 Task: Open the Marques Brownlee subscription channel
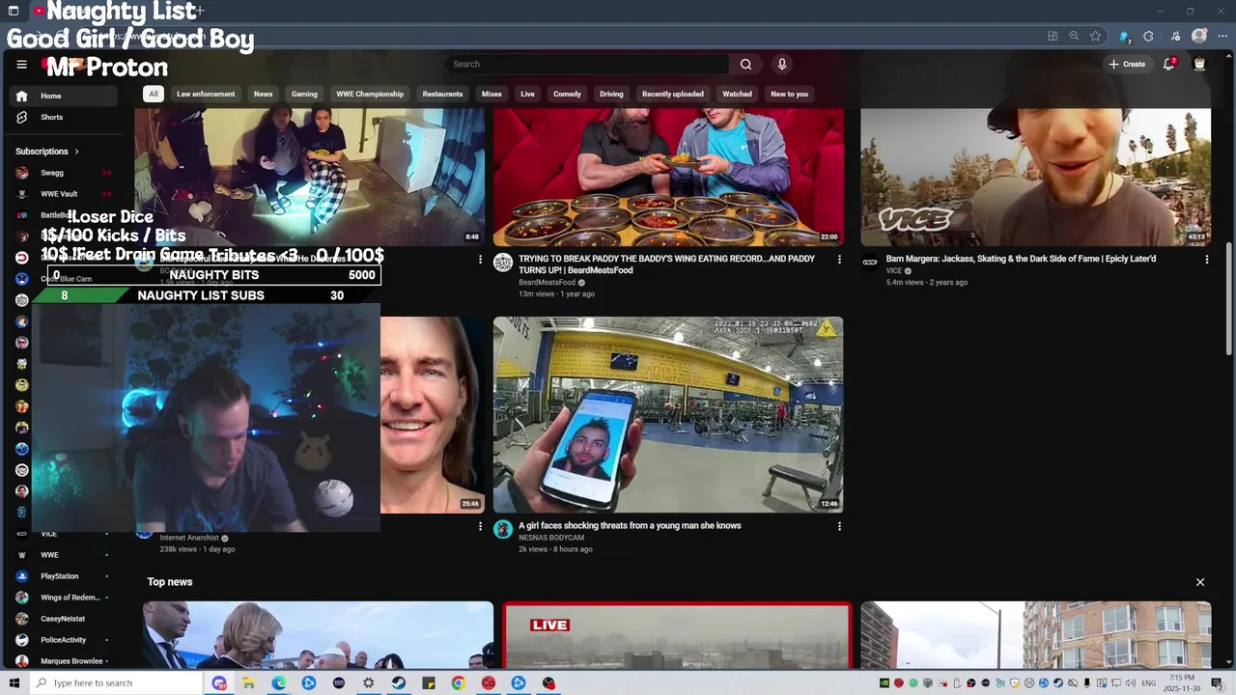64,661
